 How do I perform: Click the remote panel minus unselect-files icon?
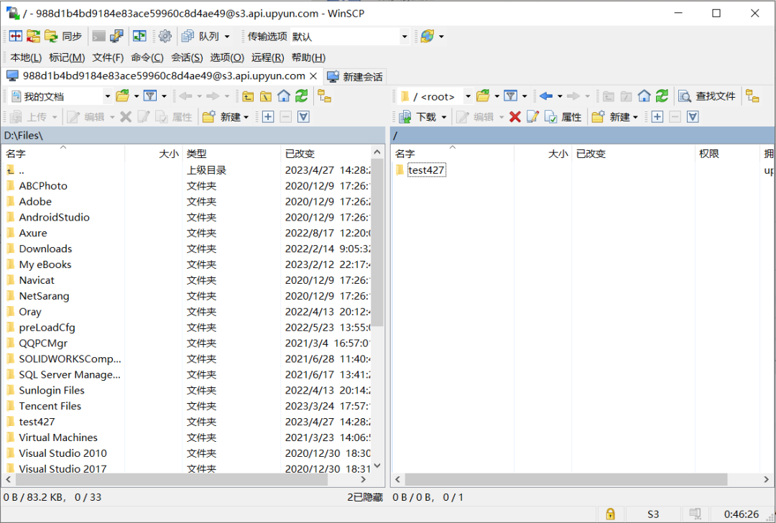675,117
